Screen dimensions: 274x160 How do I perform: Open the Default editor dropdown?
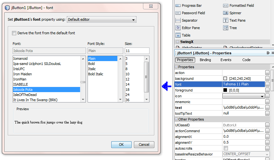point(101,19)
